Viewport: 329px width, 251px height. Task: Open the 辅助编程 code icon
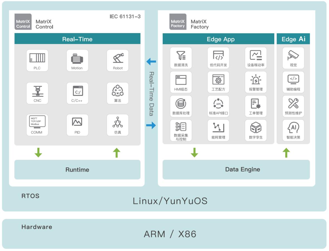click(293, 82)
